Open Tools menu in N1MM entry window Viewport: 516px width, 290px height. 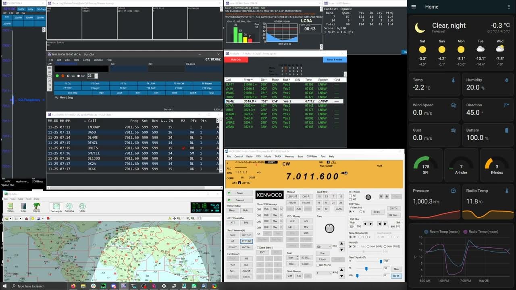(x=76, y=60)
